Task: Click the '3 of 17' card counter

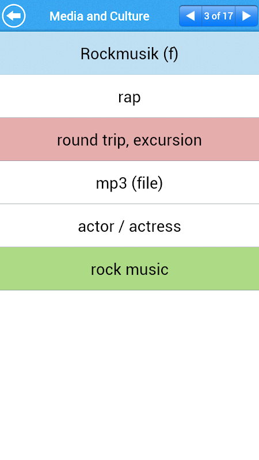Action: click(219, 16)
